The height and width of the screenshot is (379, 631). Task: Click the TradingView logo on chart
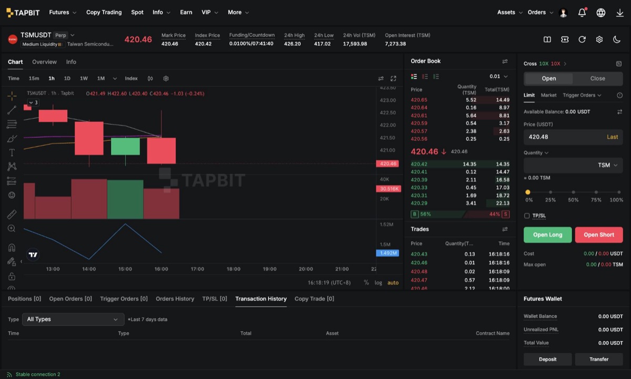33,255
